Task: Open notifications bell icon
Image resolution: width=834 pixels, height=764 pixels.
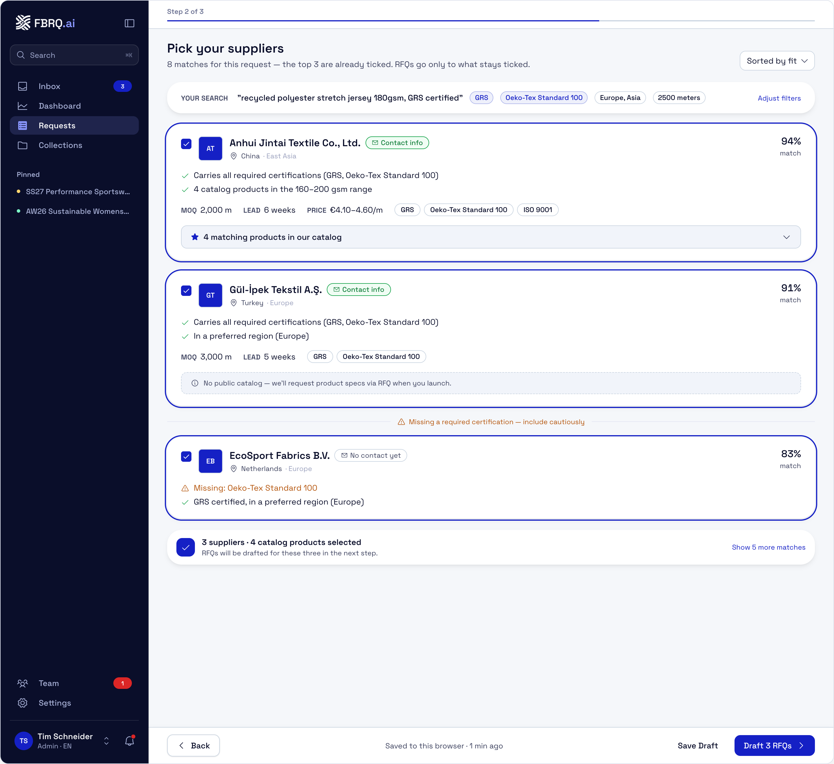Action: point(130,740)
